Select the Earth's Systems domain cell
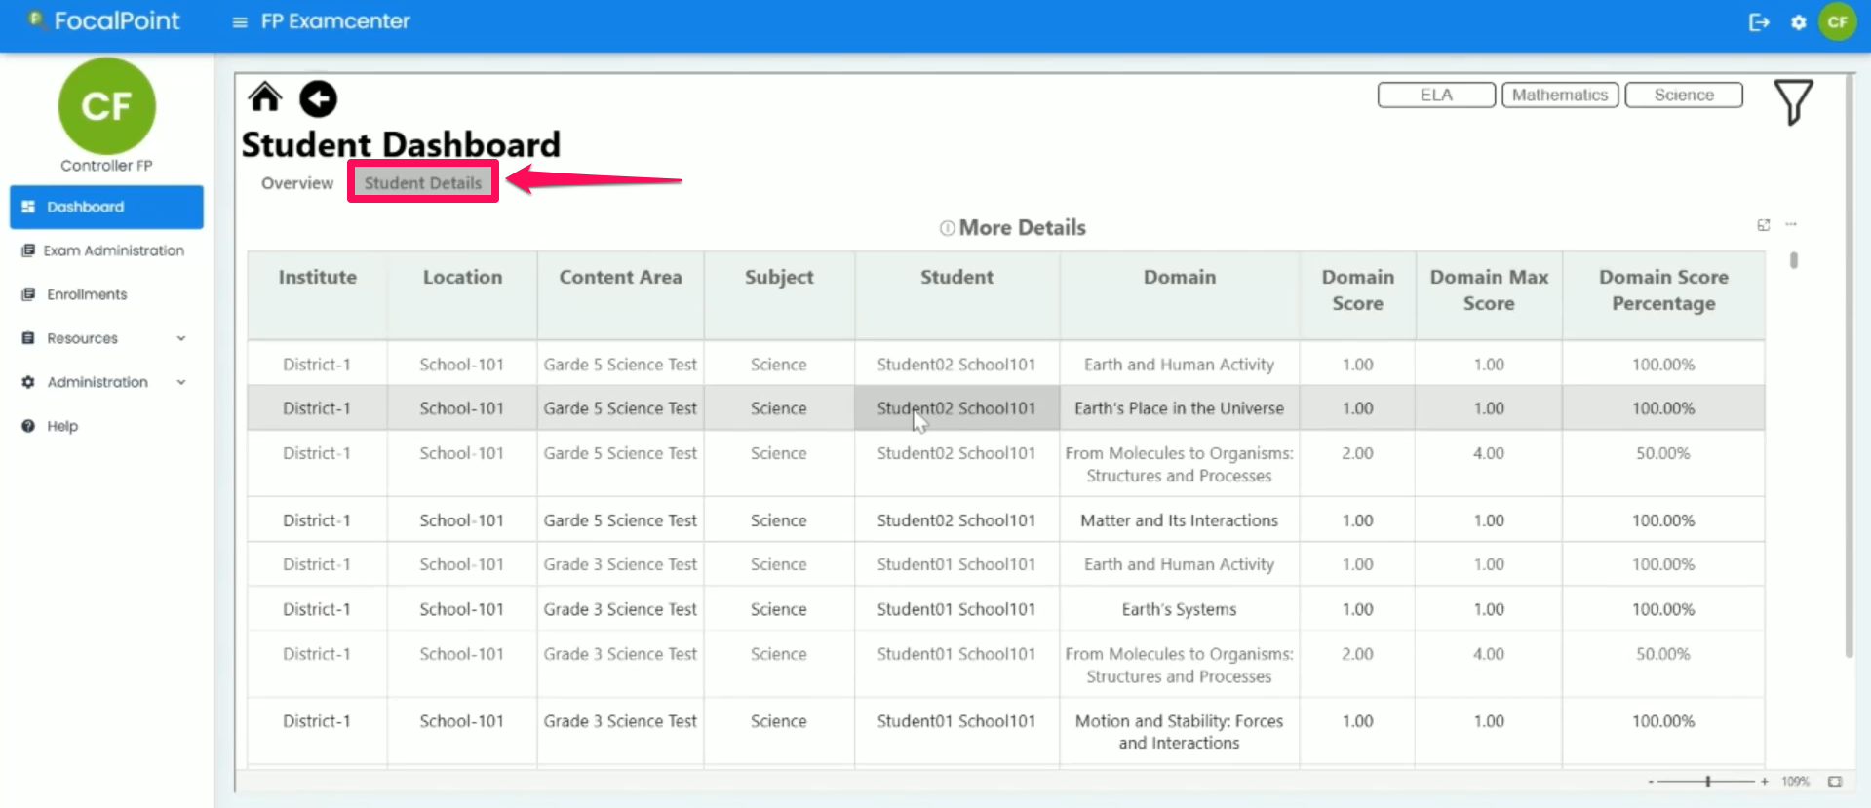The image size is (1871, 808). [x=1180, y=609]
